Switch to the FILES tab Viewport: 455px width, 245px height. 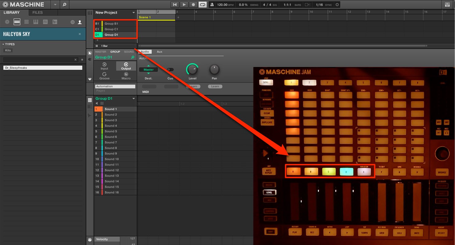point(37,13)
